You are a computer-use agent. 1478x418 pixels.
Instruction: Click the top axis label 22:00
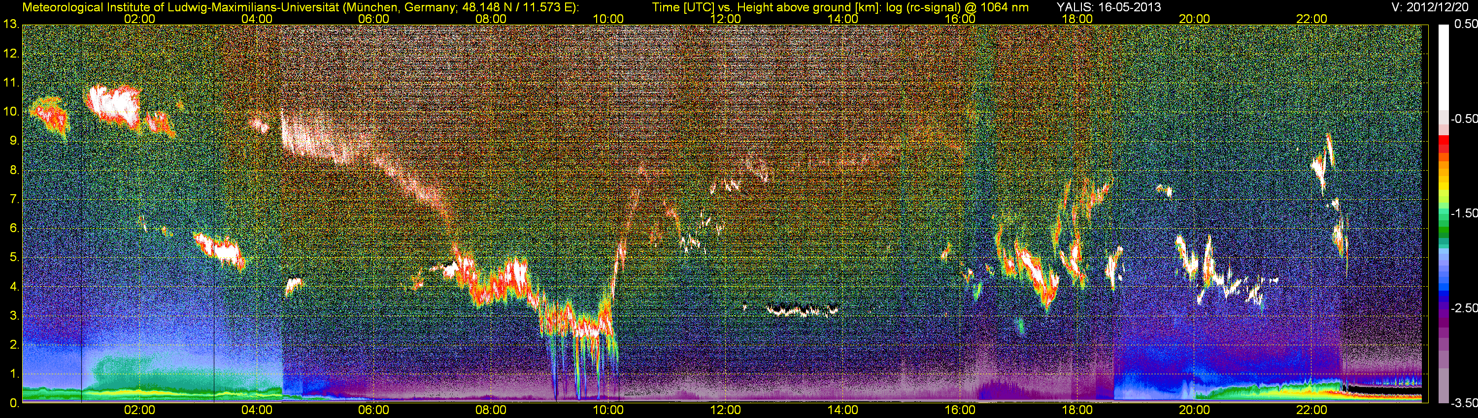click(1311, 19)
